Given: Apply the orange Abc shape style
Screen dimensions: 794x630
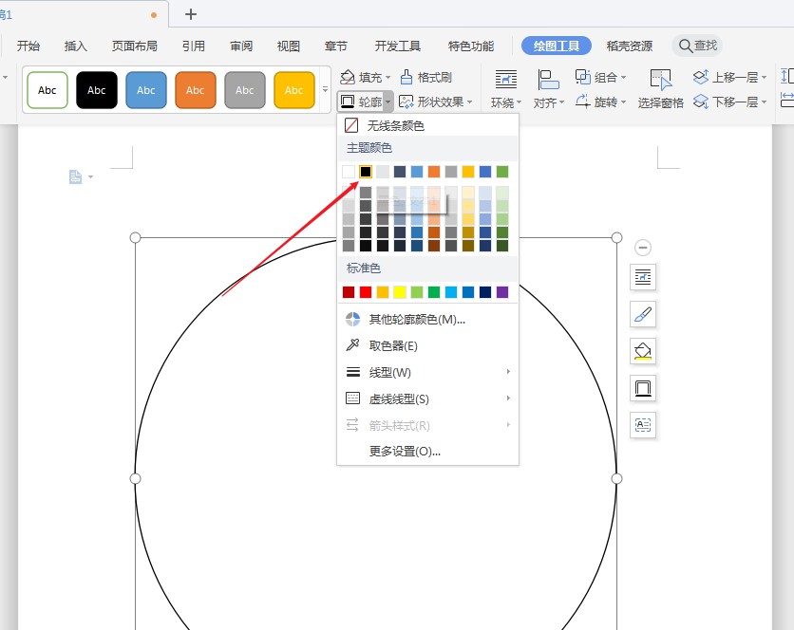Looking at the screenshot, I should pos(196,90).
